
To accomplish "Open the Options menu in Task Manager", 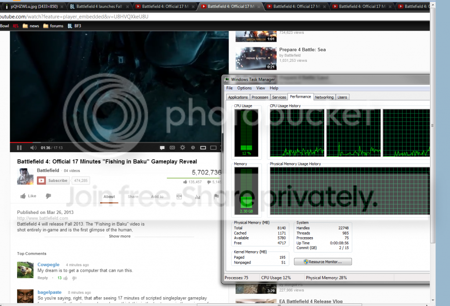I will pyautogui.click(x=244, y=88).
